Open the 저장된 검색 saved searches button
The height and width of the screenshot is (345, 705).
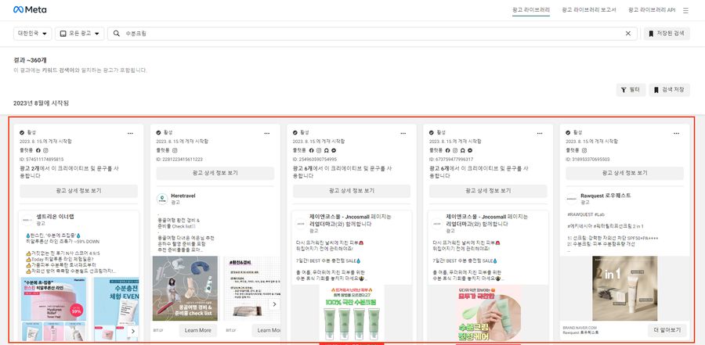(x=667, y=33)
